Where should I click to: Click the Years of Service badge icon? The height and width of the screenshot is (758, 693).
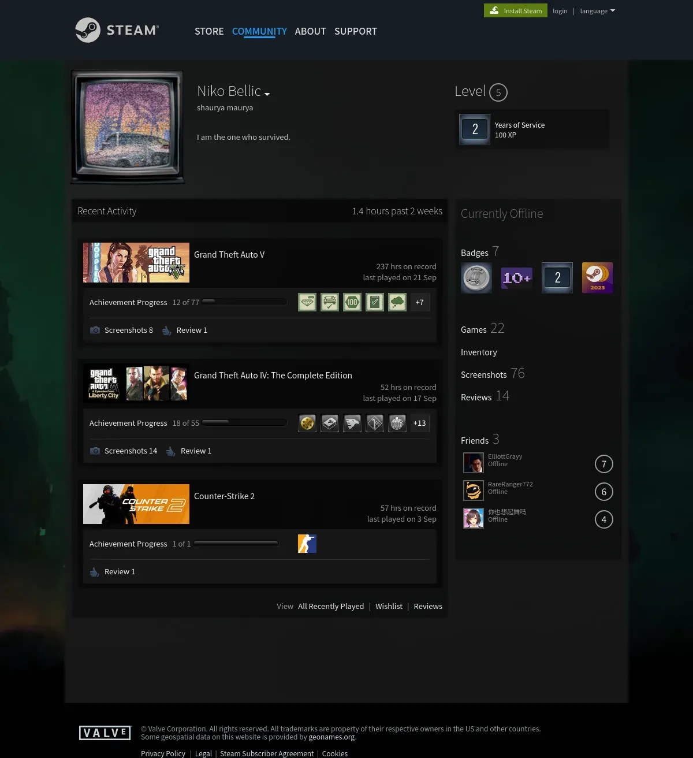click(475, 129)
